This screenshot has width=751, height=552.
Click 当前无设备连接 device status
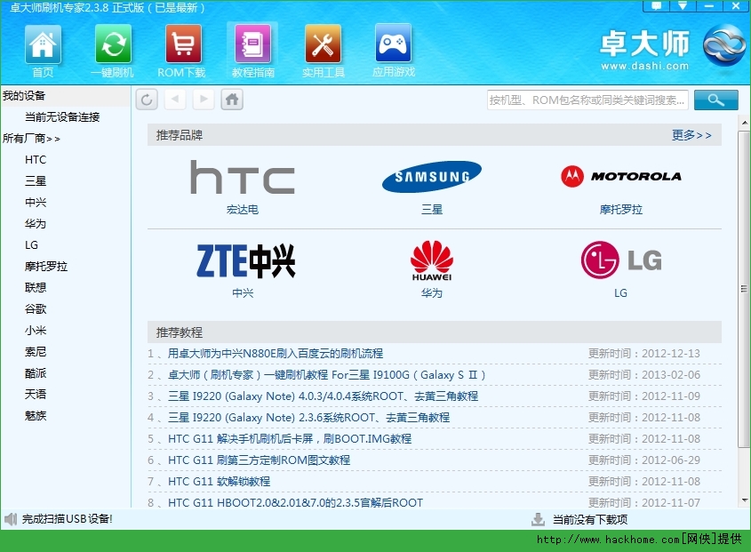(x=62, y=117)
